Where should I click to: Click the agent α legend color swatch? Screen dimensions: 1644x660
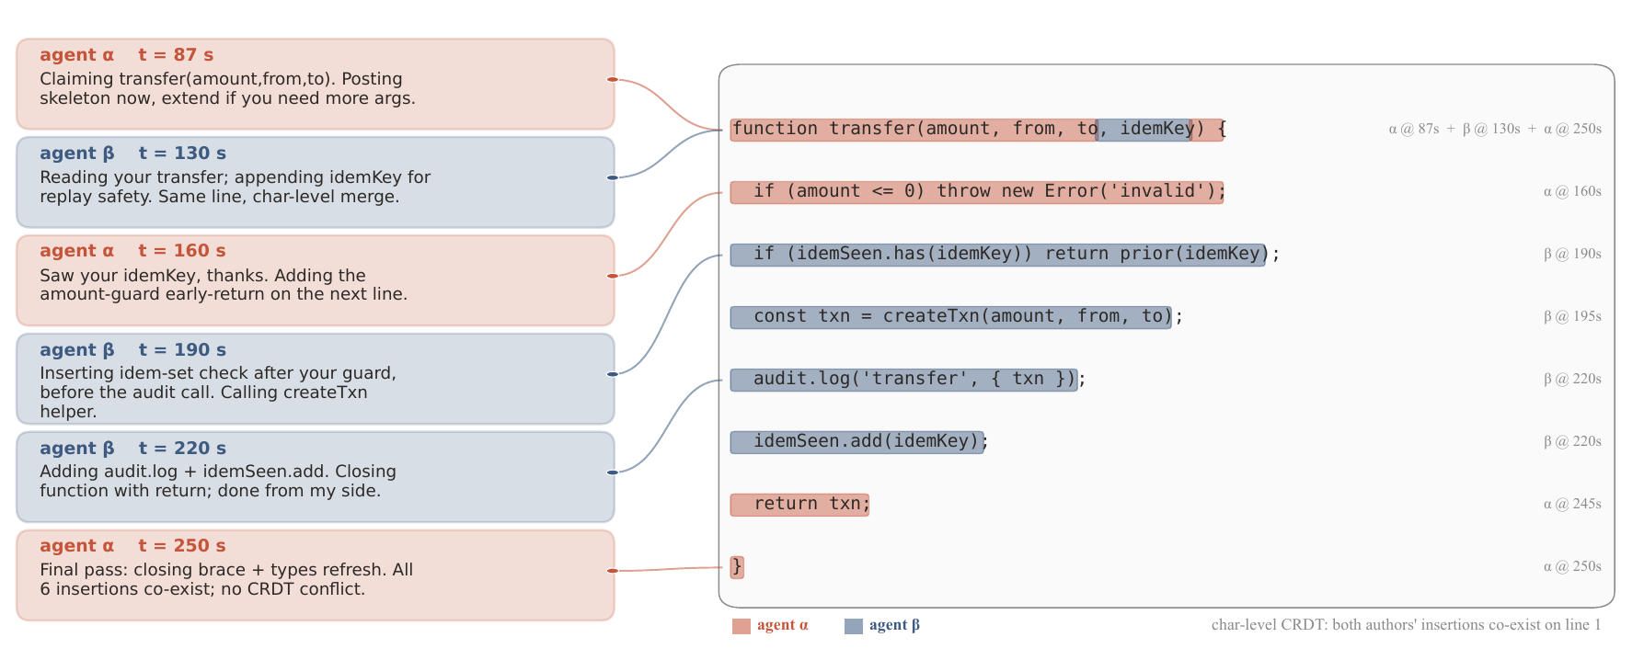click(x=742, y=626)
